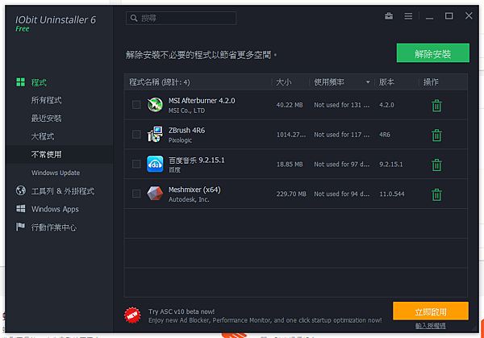Image resolution: width=484 pixels, height=338 pixels.
Task: Click Meshmixer (x64) name text
Action: click(194, 190)
